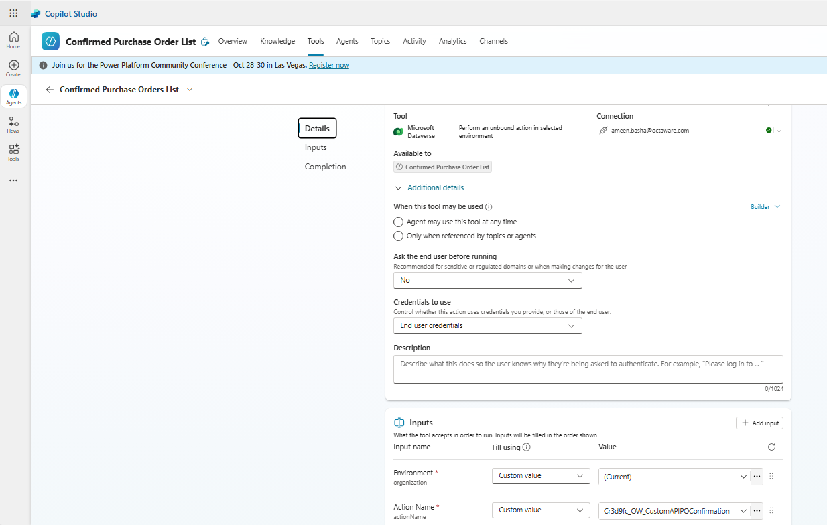The width and height of the screenshot is (827, 525).
Task: Open the 'Credentials to use' dropdown
Action: click(x=487, y=326)
